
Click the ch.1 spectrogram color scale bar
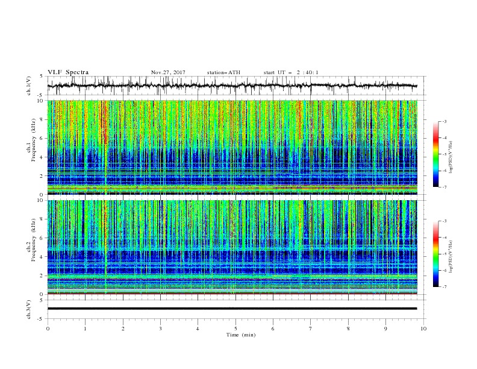pyautogui.click(x=435, y=154)
